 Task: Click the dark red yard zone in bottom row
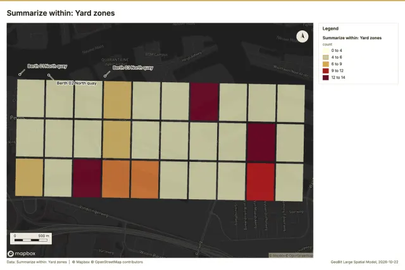[87, 178]
